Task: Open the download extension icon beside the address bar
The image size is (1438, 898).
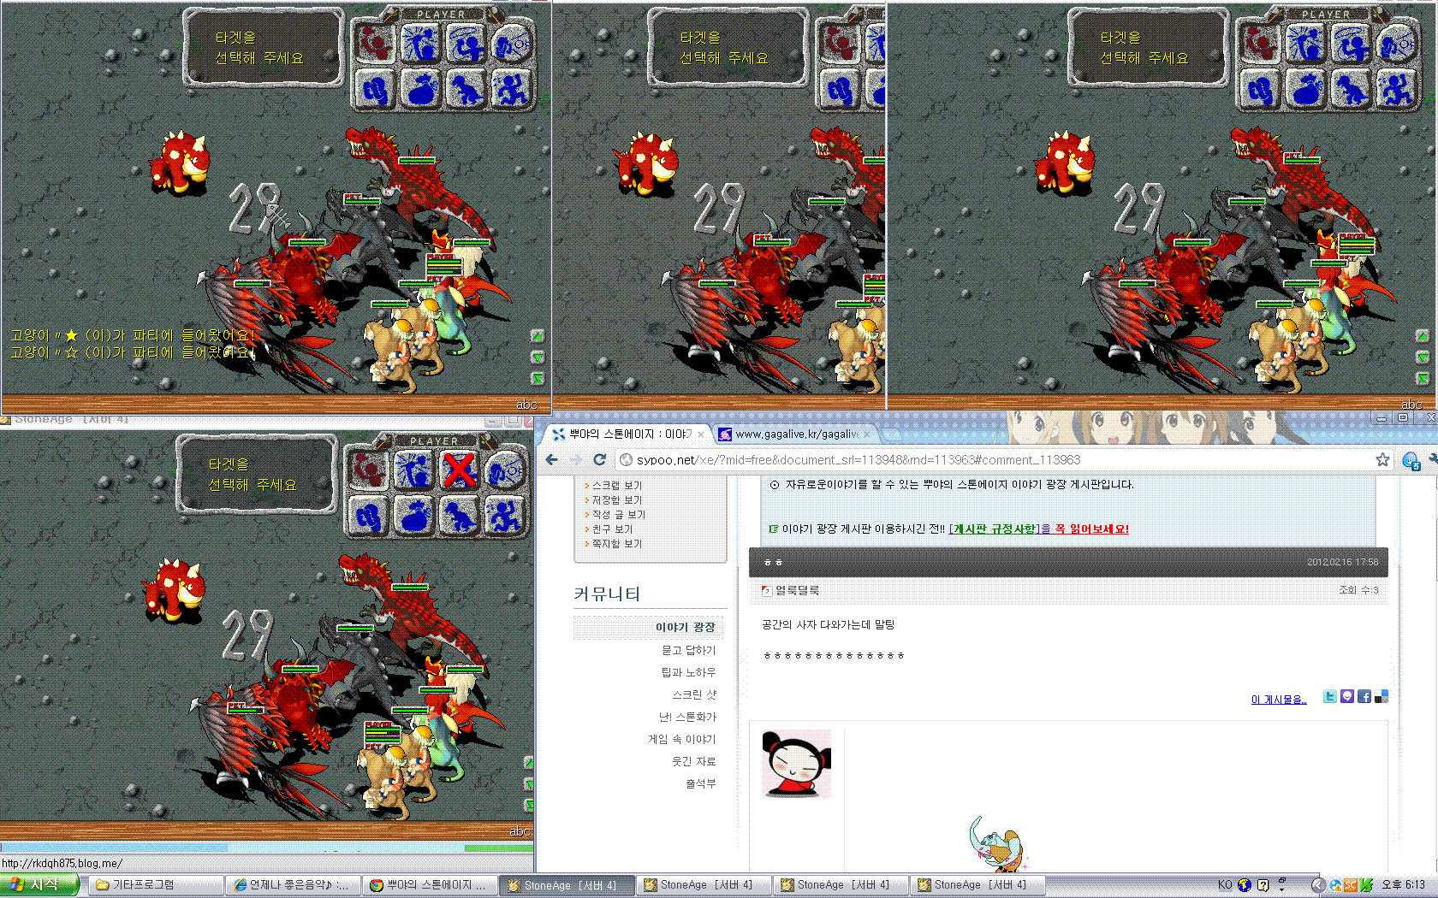Action: click(x=1411, y=461)
